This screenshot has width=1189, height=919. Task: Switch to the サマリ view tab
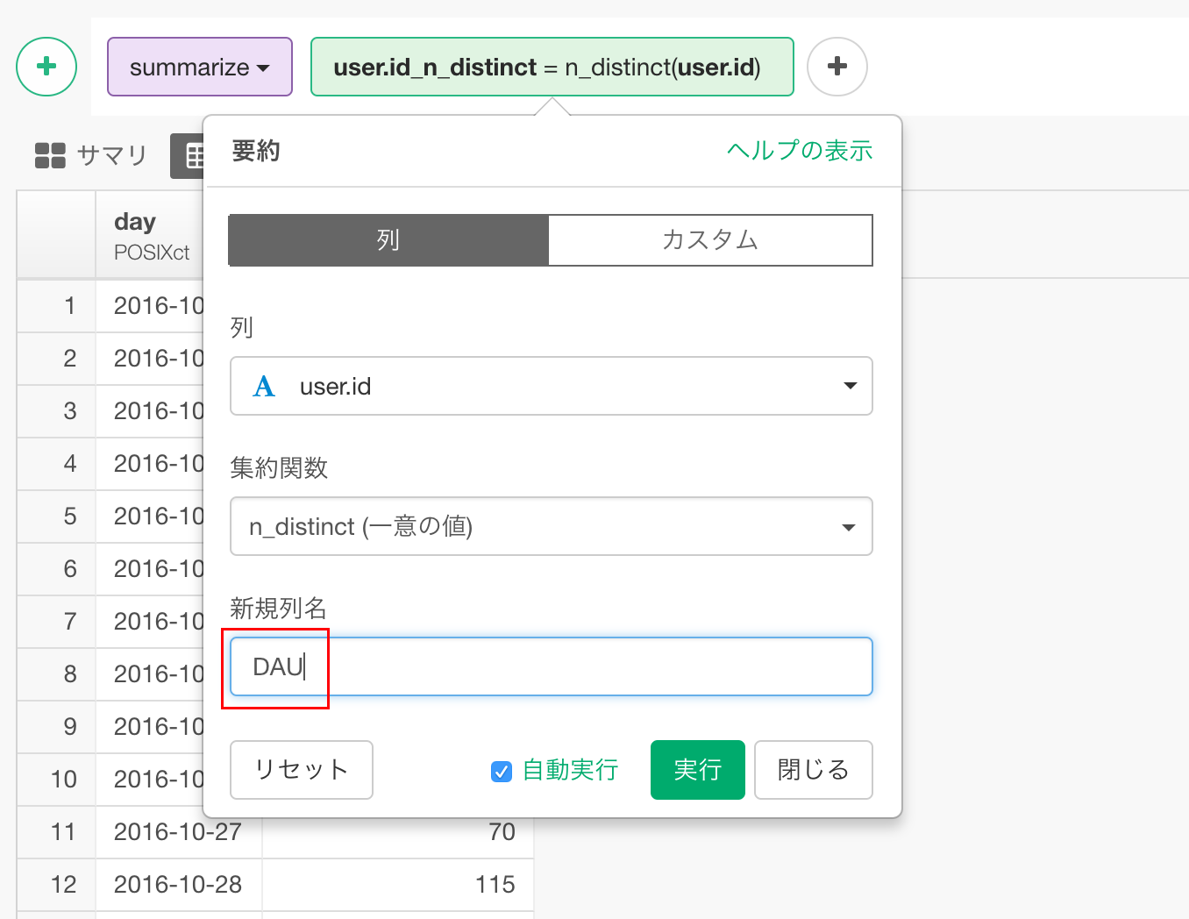[91, 155]
